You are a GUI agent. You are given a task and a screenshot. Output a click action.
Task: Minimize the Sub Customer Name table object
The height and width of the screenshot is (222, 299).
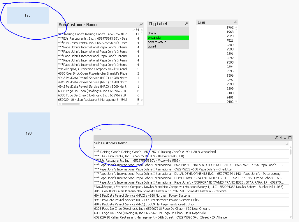tap(285, 138)
